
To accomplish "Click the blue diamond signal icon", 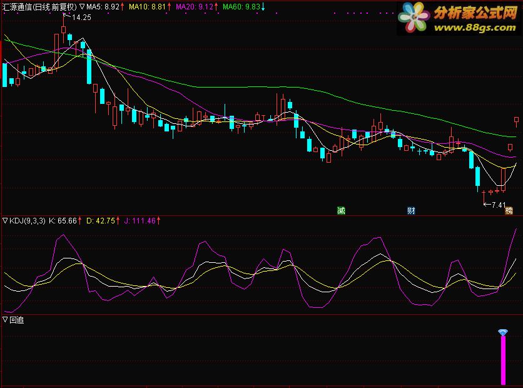I will click(503, 332).
